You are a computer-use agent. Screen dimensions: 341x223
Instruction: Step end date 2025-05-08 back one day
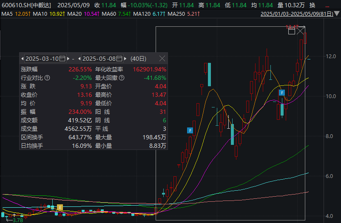[79, 59]
